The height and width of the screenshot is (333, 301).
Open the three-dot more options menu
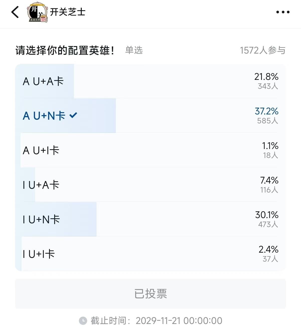tap(283, 12)
